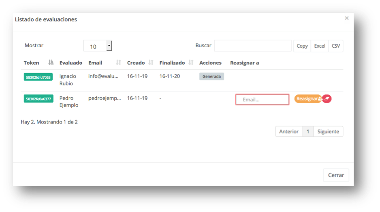Open the Mostrar entries dropdown
This screenshot has width=380, height=212.
coord(98,46)
